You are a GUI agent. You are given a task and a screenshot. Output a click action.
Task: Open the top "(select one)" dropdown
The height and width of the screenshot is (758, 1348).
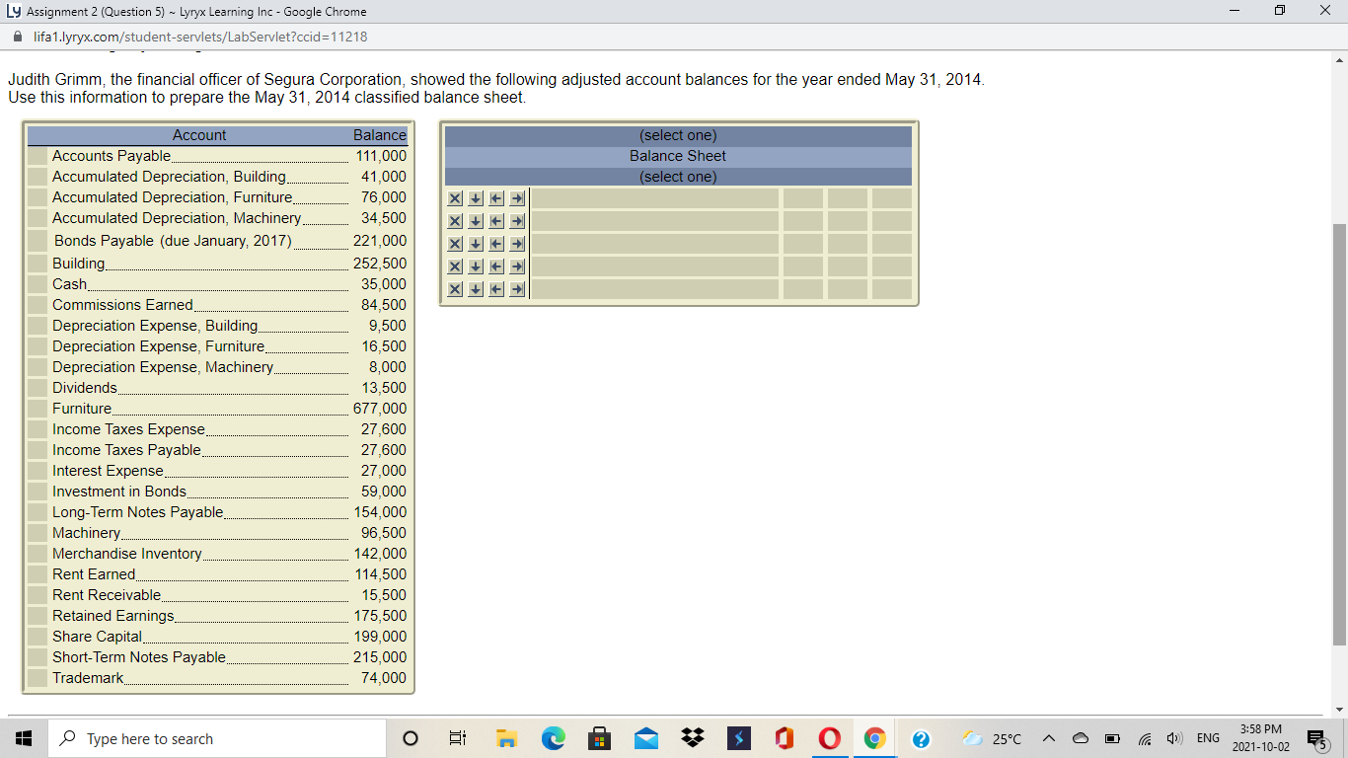(678, 135)
